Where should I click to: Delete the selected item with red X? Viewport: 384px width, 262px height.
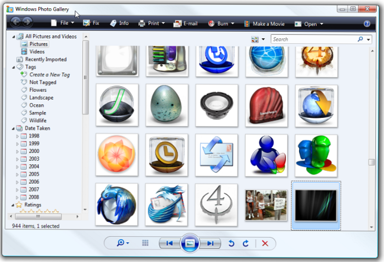[x=265, y=243]
